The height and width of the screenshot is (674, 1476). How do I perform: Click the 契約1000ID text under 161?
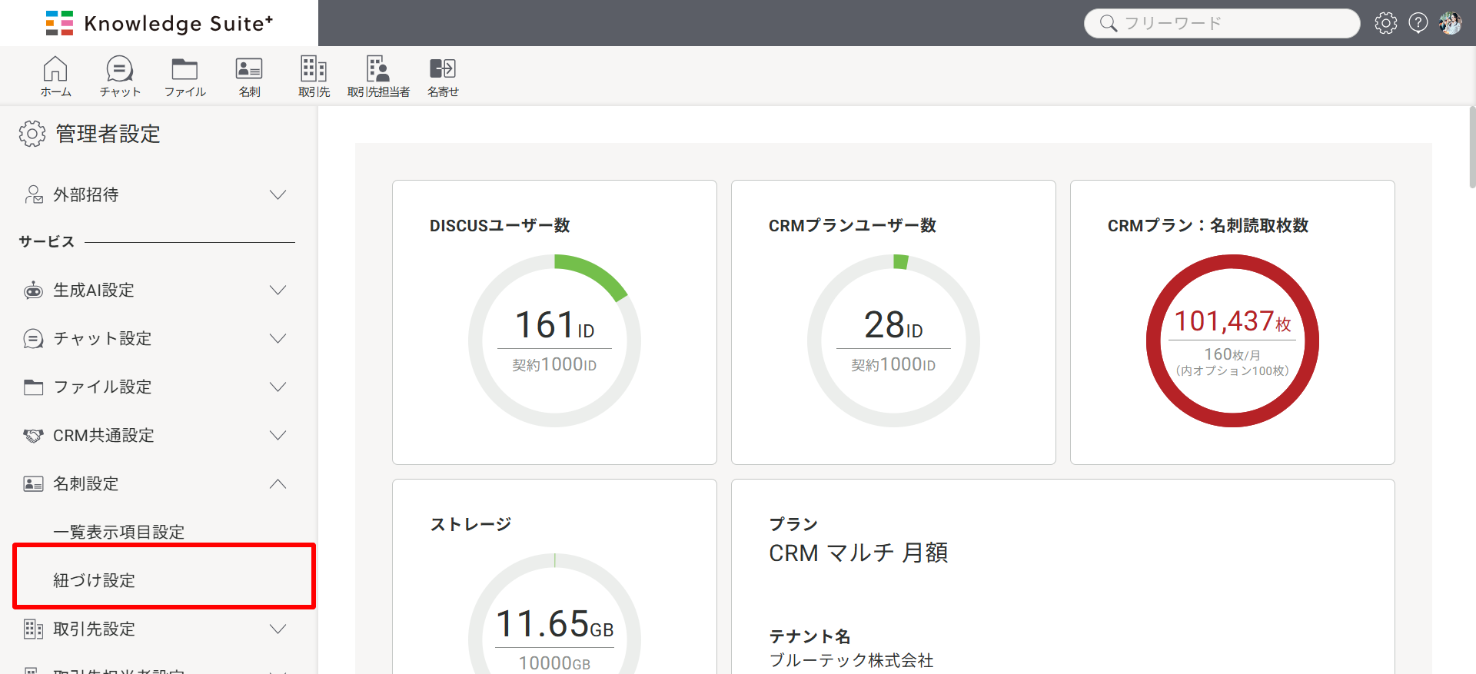(554, 365)
